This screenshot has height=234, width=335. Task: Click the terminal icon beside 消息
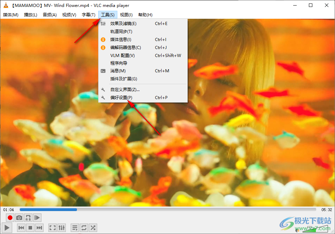tap(103, 71)
